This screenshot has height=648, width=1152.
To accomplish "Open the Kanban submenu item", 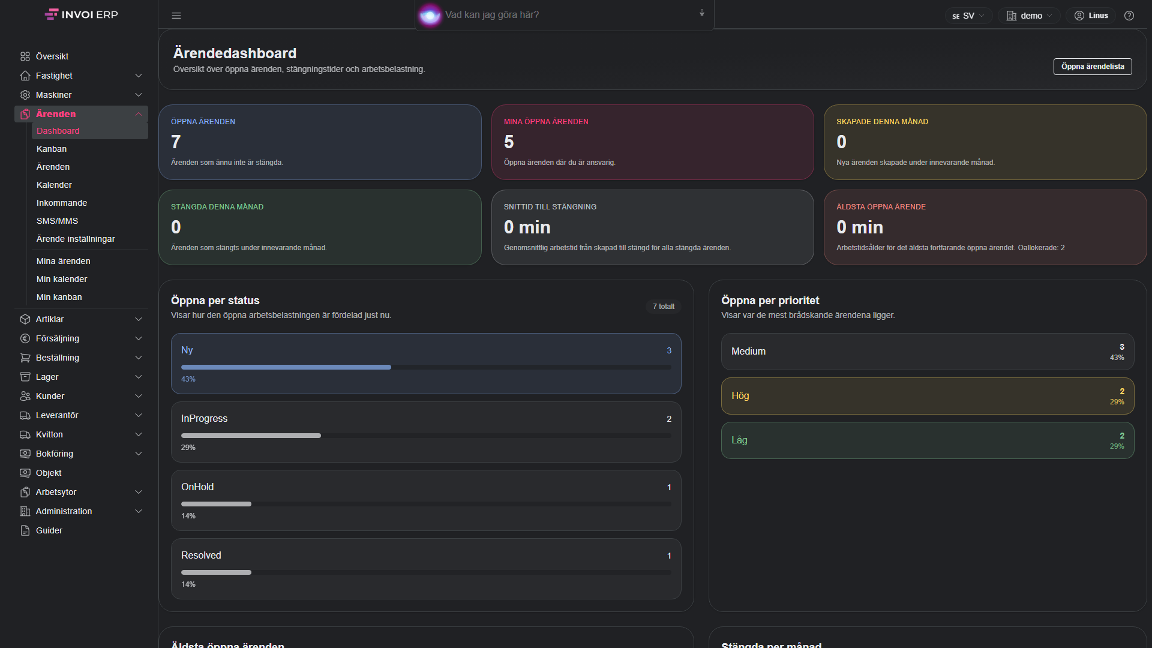I will click(x=90, y=149).
